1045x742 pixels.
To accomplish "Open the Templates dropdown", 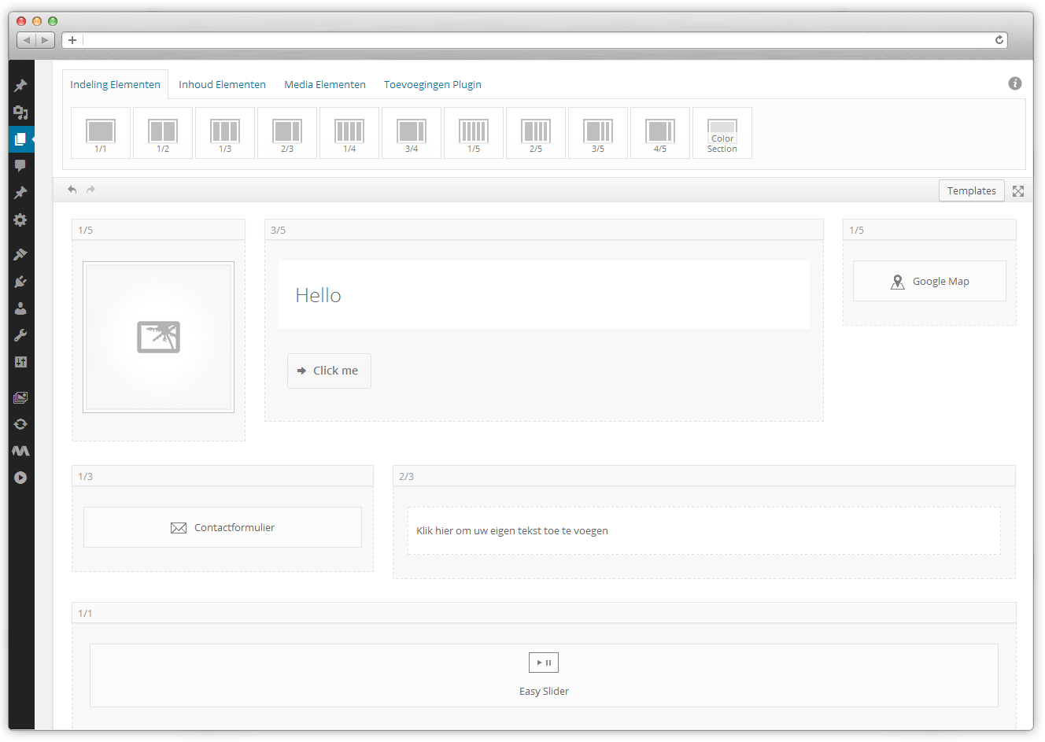I will 971,190.
